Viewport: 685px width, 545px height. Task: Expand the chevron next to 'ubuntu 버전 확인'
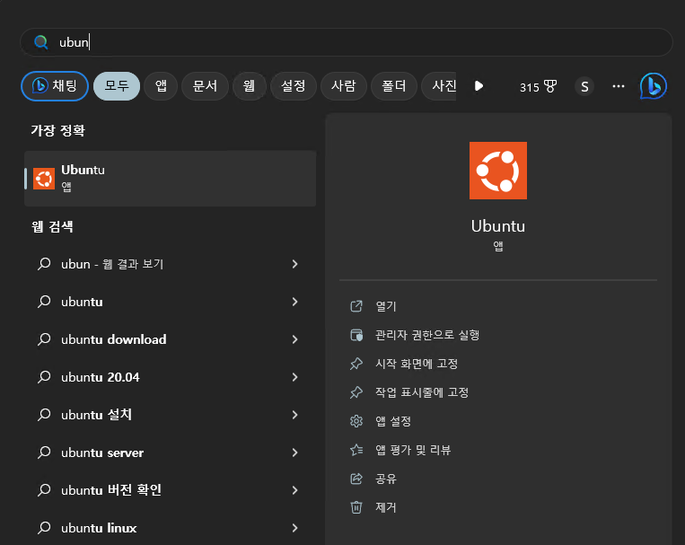pos(294,490)
